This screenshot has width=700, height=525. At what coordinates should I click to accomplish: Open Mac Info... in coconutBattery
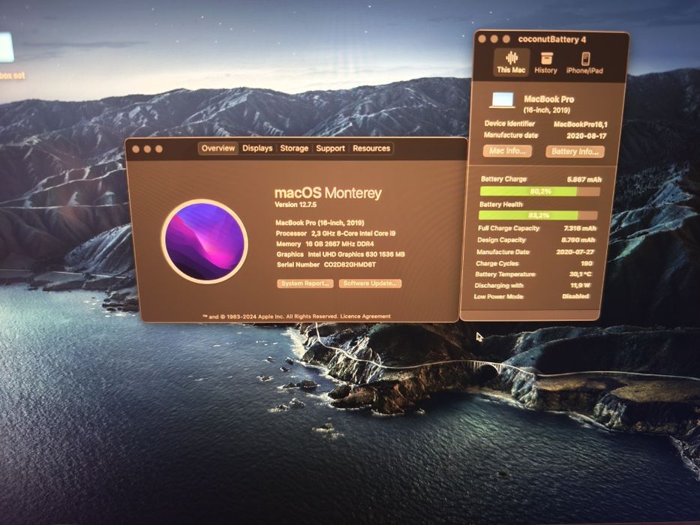(x=507, y=151)
